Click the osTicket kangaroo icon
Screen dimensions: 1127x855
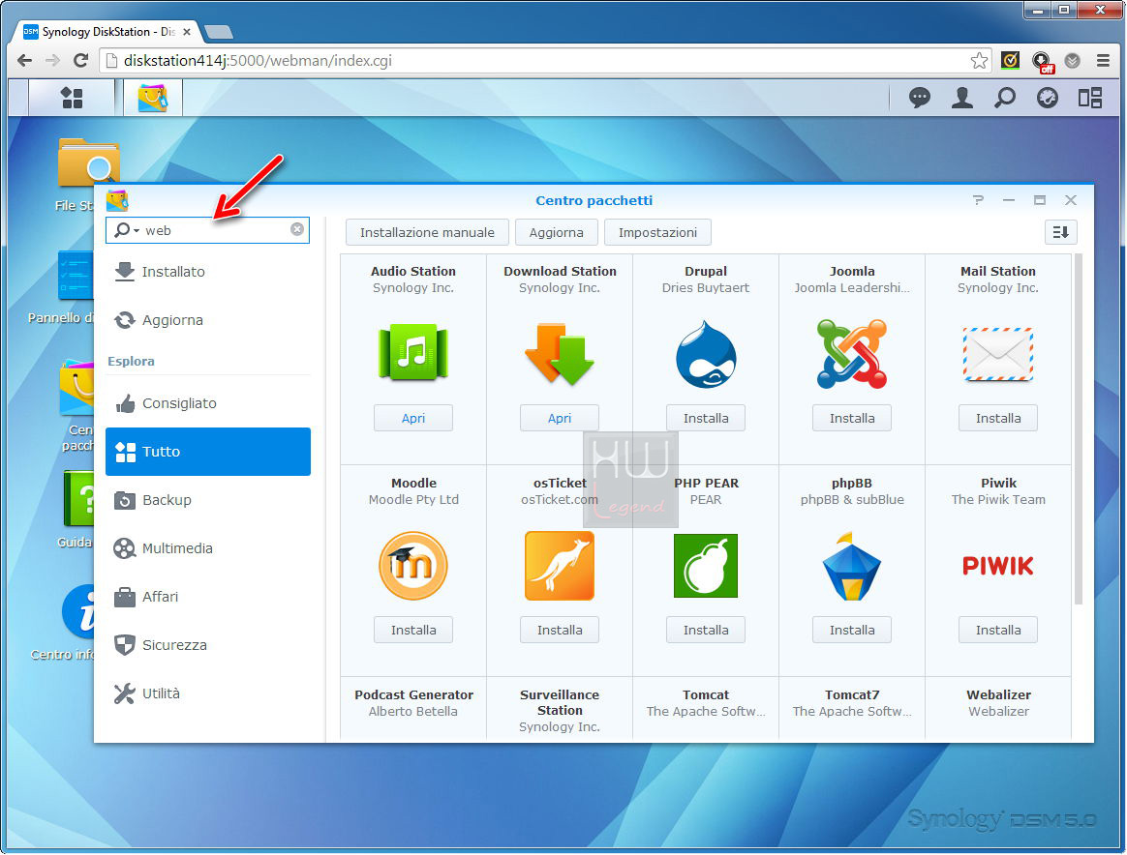click(x=560, y=566)
